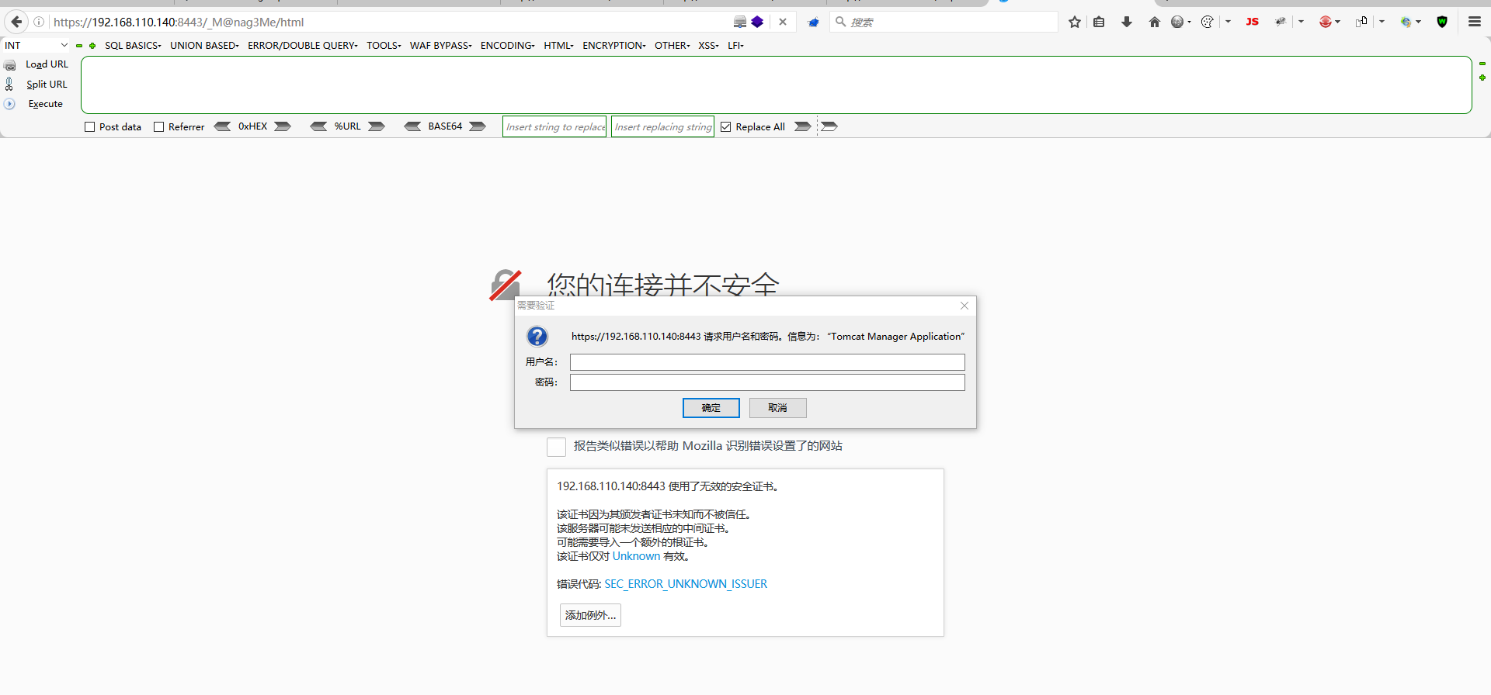
Task: Click the blue bird extension icon
Action: click(813, 22)
